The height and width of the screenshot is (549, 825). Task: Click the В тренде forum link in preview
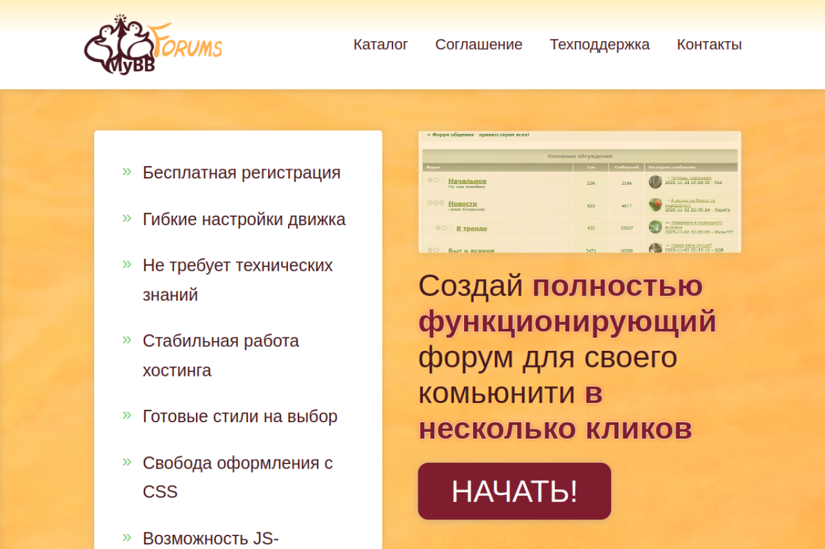(x=472, y=228)
